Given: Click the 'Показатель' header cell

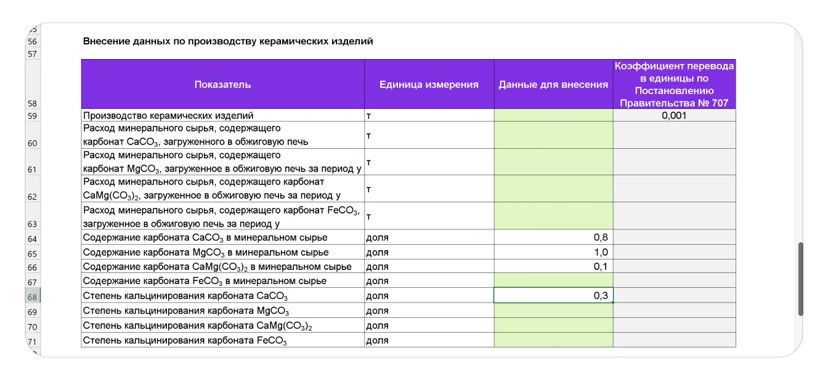Looking at the screenshot, I should click(x=223, y=84).
